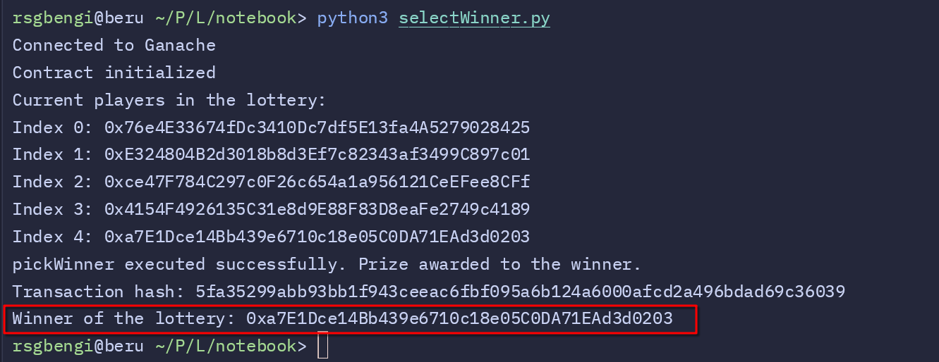This screenshot has width=939, height=362.
Task: Click the block cursor at the bottom prompt
Action: tap(322, 347)
